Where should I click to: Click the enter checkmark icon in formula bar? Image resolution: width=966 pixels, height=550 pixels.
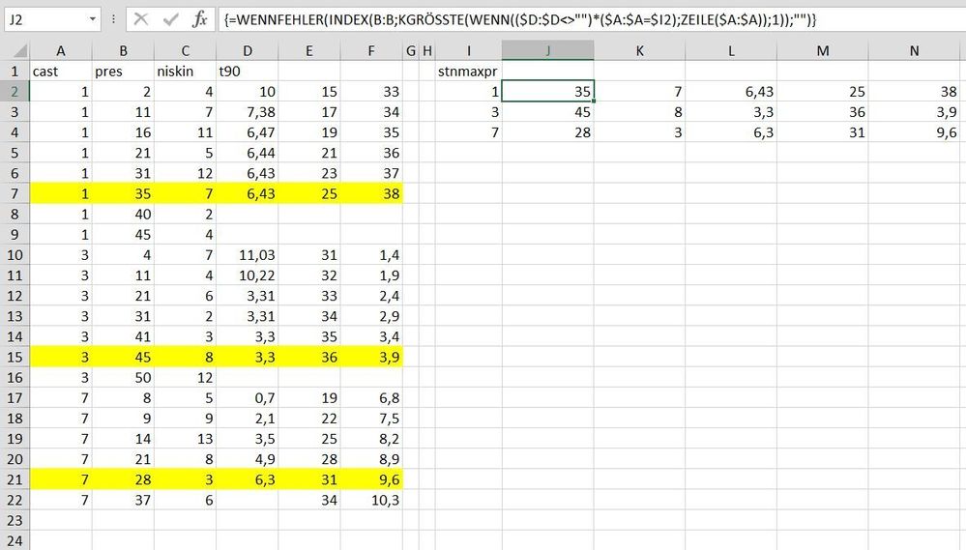point(170,19)
